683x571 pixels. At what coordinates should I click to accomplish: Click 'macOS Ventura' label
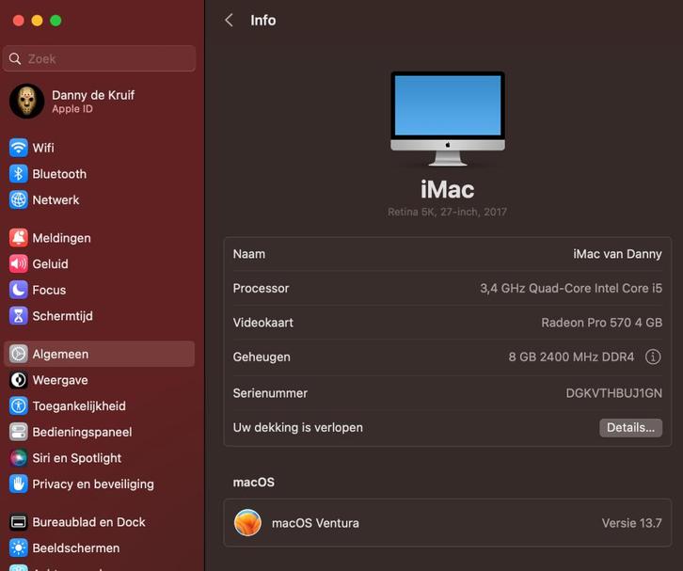(x=315, y=523)
